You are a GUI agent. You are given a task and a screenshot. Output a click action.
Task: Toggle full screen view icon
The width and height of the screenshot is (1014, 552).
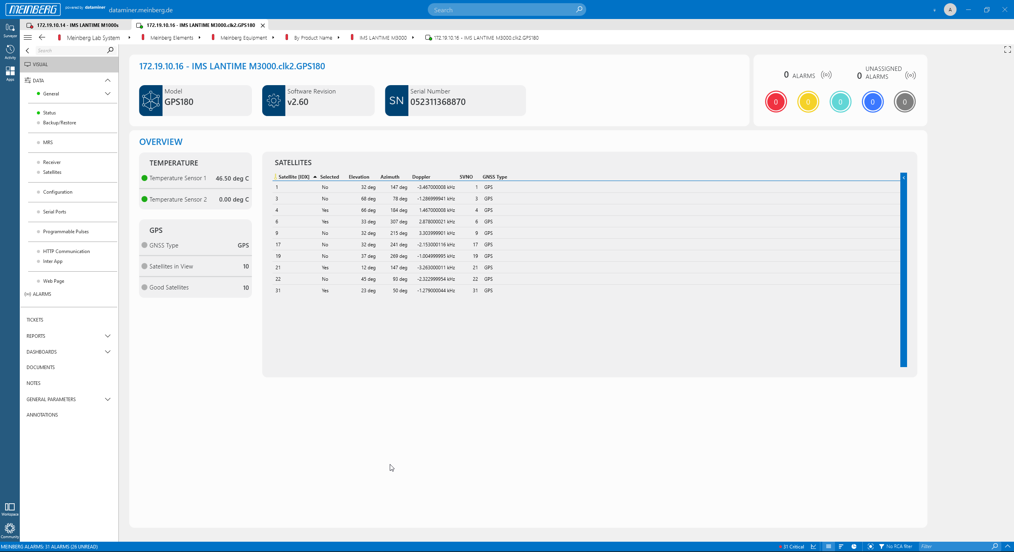coord(1008,49)
